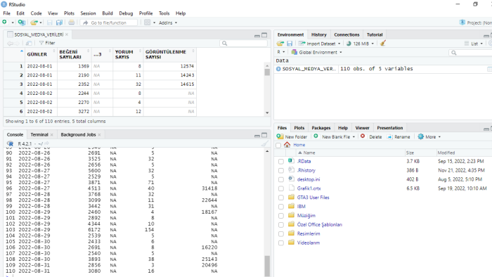492x277 pixels.
Task: Tick the .RData file checkbox
Action: 281,161
